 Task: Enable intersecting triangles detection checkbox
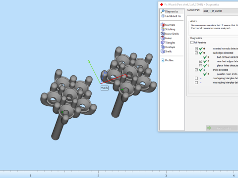click(x=196, y=83)
